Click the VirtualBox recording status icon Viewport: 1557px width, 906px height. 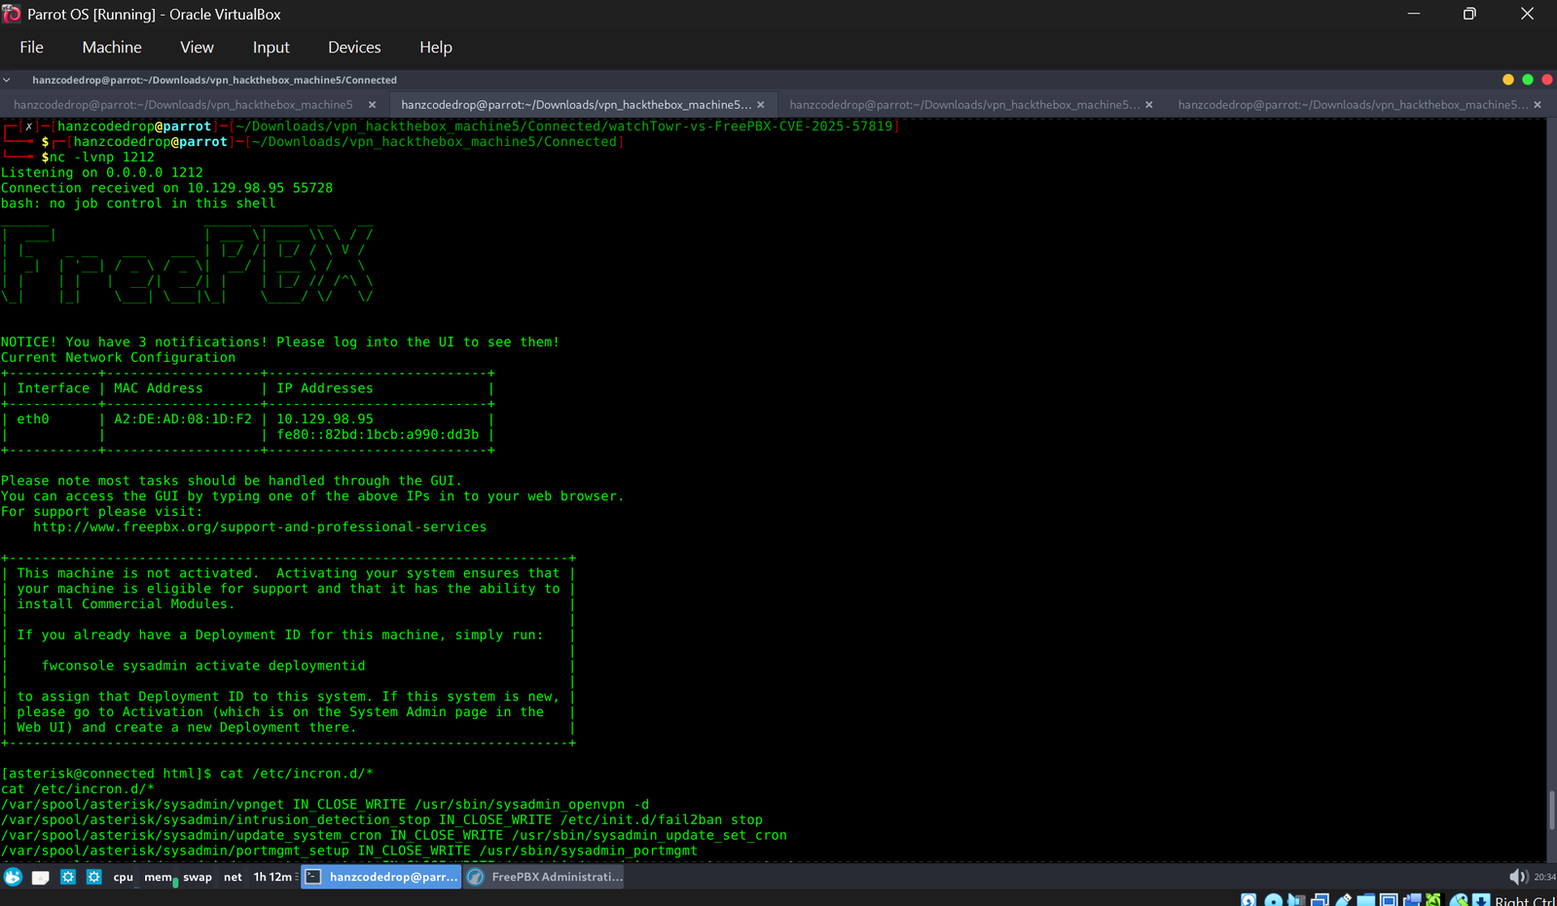[x=1412, y=900]
